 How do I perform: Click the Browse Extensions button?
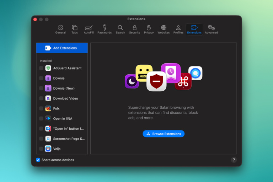(x=164, y=134)
